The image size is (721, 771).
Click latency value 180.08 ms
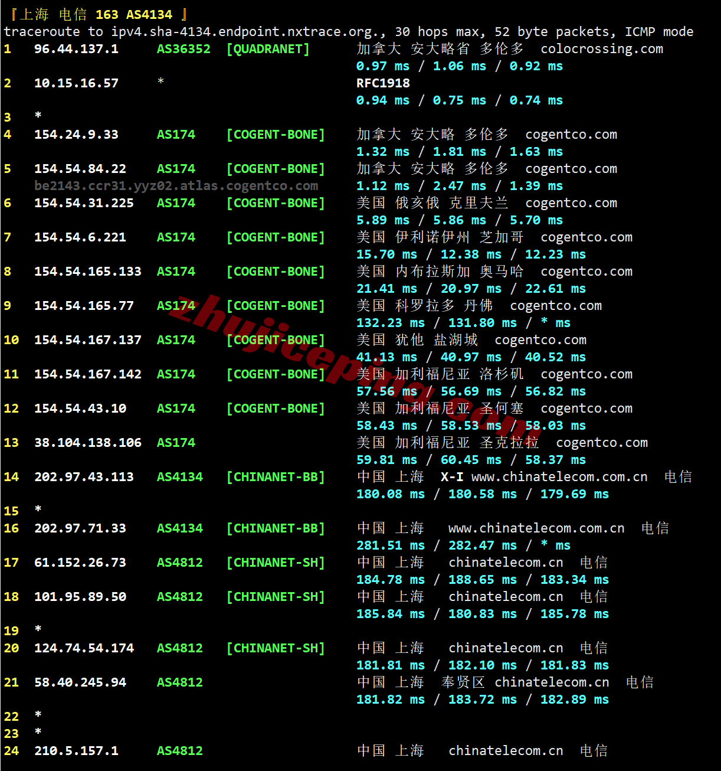pos(391,494)
